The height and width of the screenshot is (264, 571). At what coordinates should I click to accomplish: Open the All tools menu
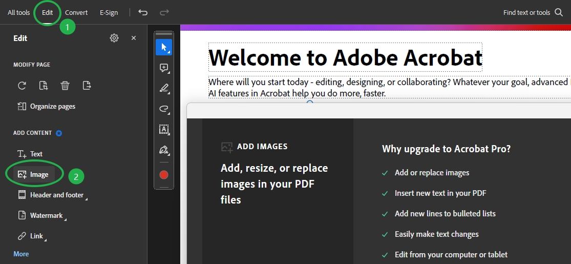(18, 12)
